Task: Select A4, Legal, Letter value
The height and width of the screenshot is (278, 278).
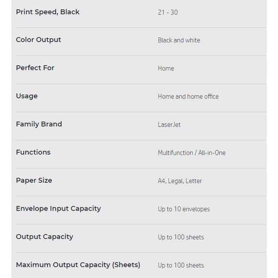Action: (x=180, y=181)
